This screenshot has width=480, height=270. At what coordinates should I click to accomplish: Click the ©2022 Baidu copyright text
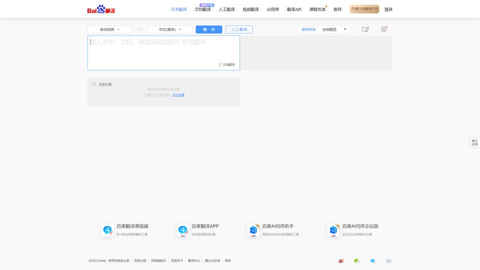97,261
